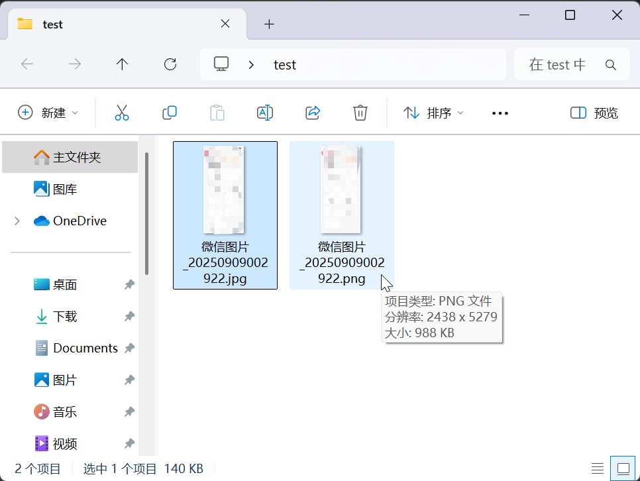Refresh the test folder view

tap(170, 64)
